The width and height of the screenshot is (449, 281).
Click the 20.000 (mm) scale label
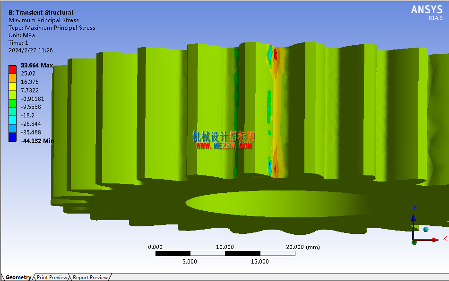click(303, 247)
